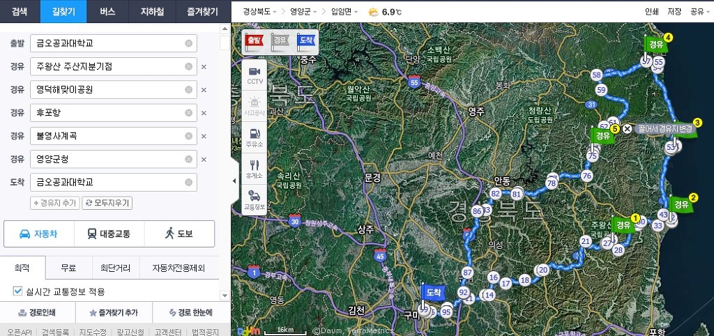Switch to the 길찾기 tab

coord(63,12)
